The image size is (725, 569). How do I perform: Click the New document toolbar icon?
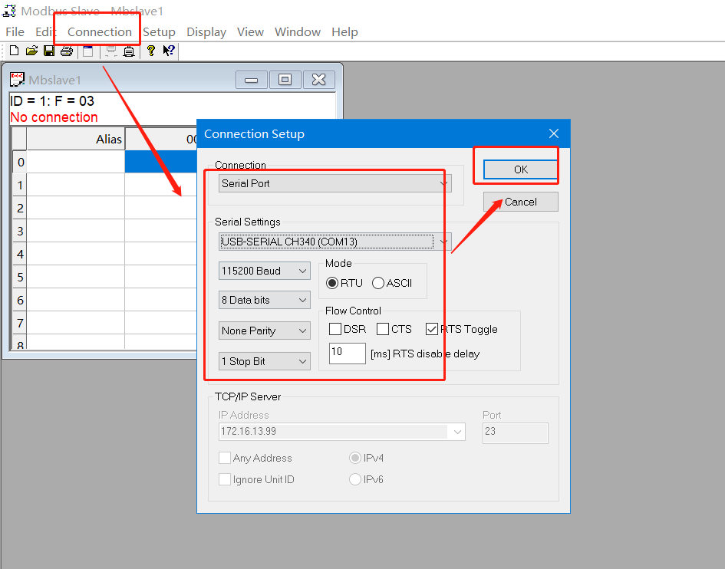(14, 51)
